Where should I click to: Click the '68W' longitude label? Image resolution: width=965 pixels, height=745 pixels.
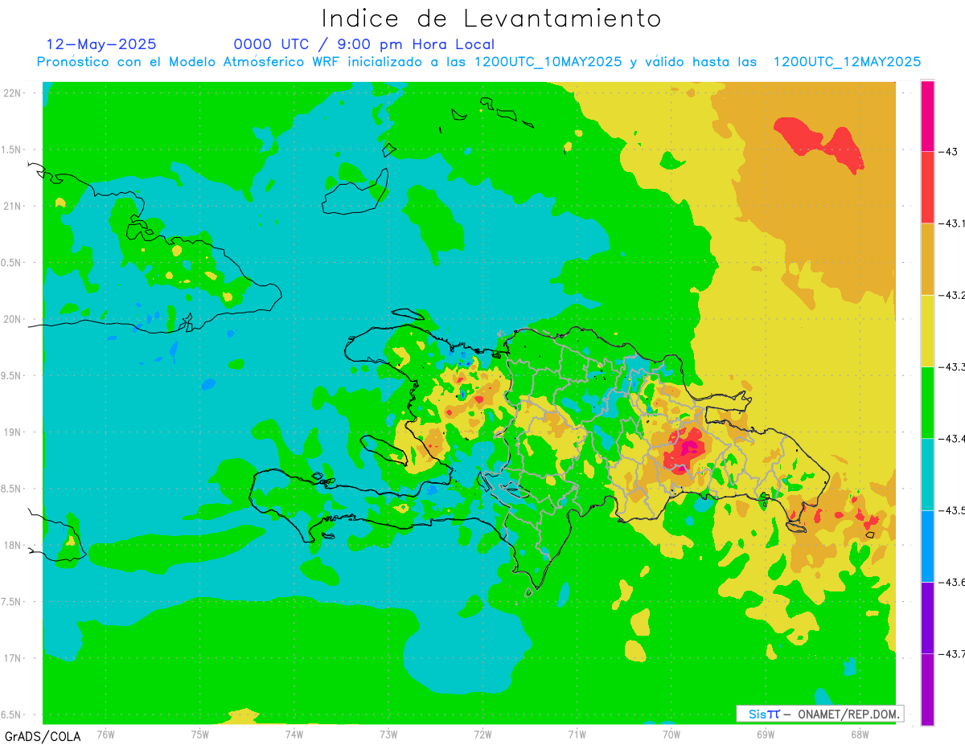859,734
